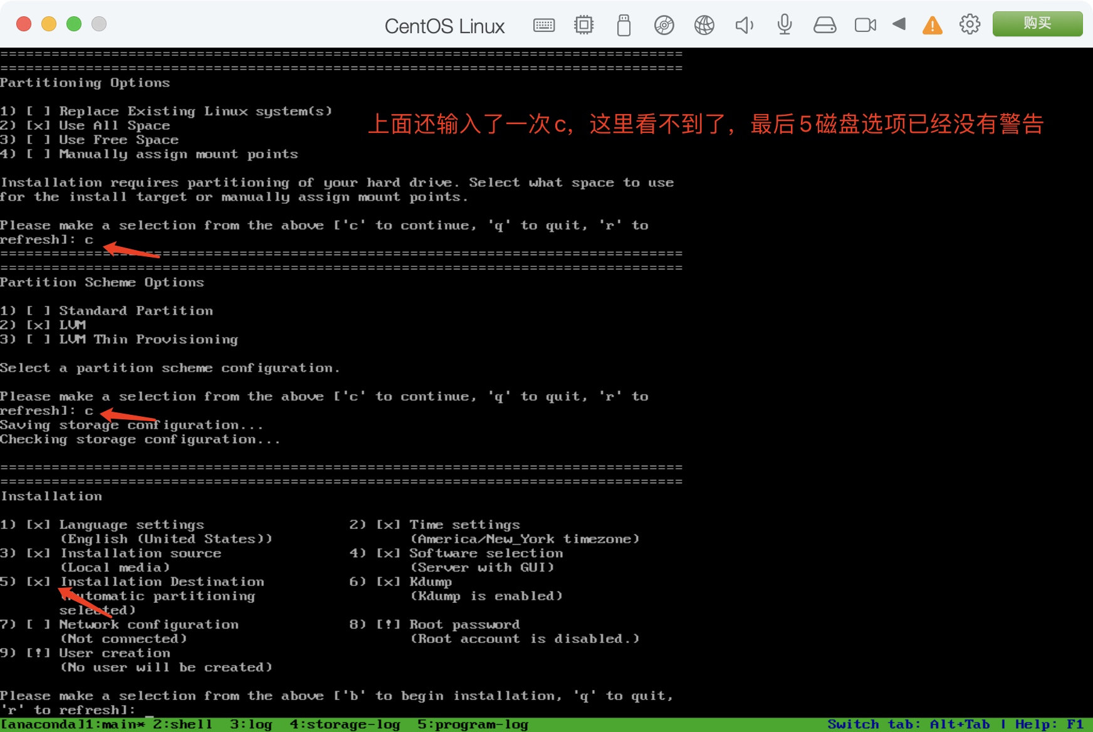
Task: Click the 'Help: F1' status text
Action: tap(1050, 724)
